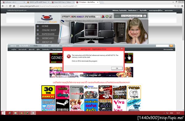
Task: Open the browser home page icon
Action: point(14,6)
